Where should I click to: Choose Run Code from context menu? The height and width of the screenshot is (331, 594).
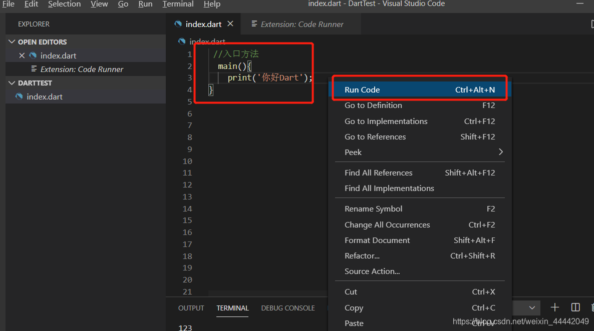click(x=420, y=89)
